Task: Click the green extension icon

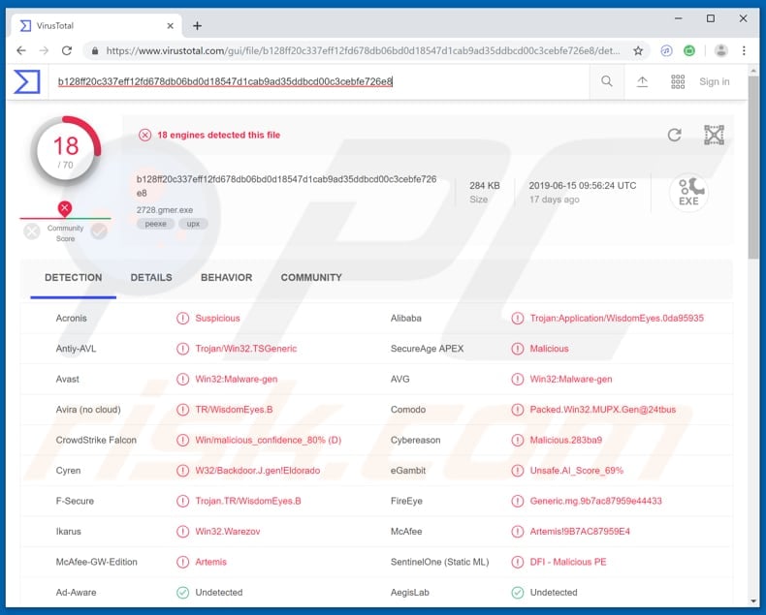Action: click(689, 50)
